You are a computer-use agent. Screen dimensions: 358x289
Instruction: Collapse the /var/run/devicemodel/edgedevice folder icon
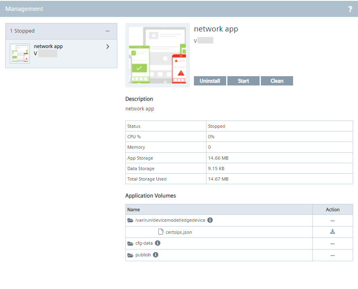click(130, 220)
